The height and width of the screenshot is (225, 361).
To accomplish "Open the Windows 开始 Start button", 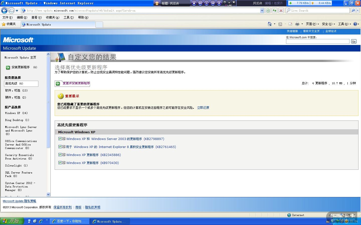I will tap(12, 221).
